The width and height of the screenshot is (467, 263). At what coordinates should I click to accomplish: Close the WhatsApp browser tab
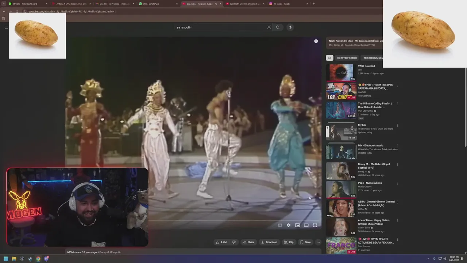(177, 4)
